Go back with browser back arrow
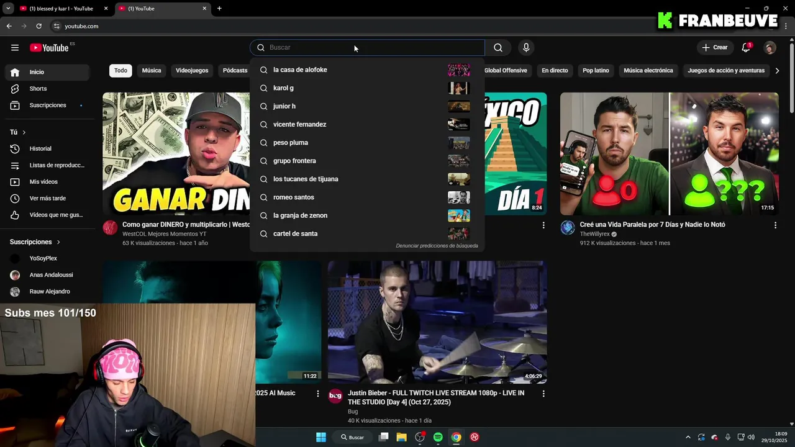Screen dimensions: 795x447 9,26
